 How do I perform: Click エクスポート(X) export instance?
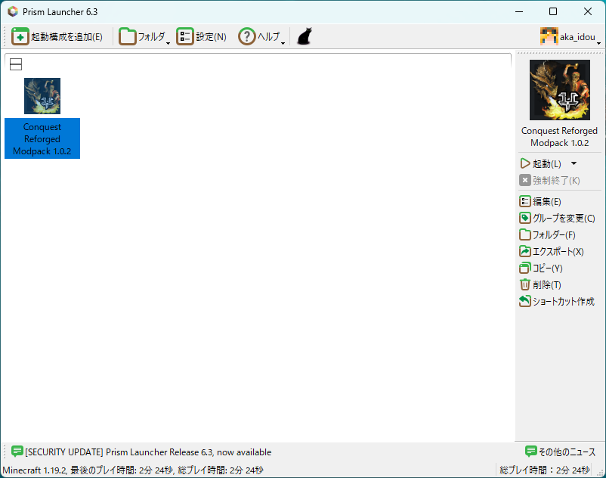point(552,251)
